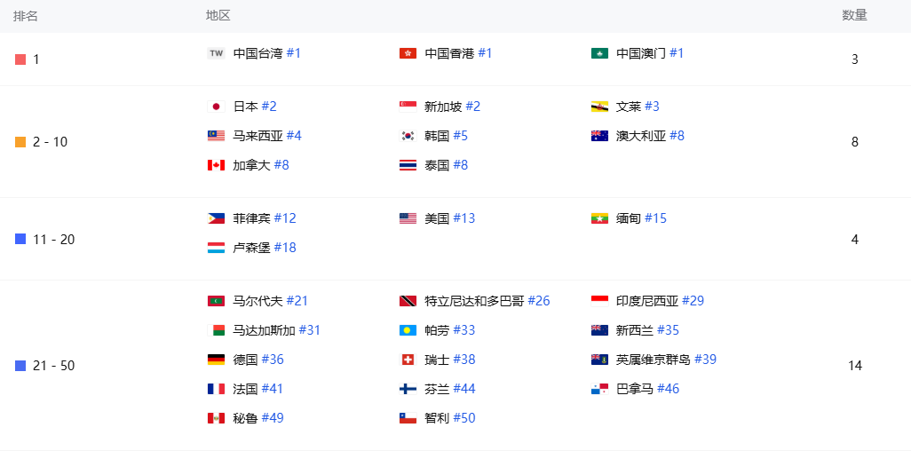Click the Australia flag icon

click(599, 136)
